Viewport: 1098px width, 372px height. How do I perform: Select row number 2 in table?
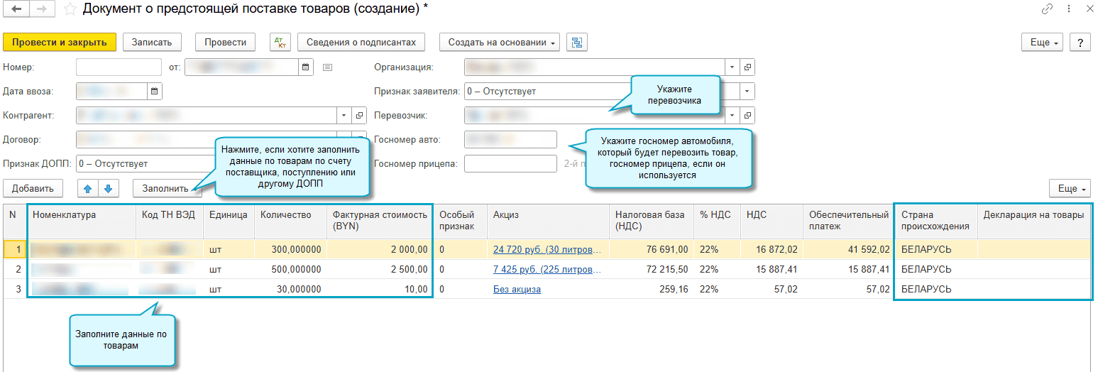click(15, 269)
